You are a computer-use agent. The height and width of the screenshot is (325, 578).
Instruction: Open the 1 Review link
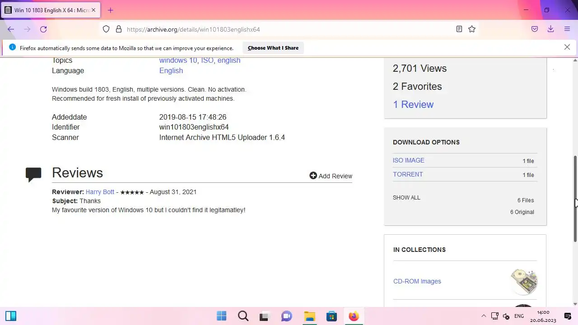pos(413,104)
